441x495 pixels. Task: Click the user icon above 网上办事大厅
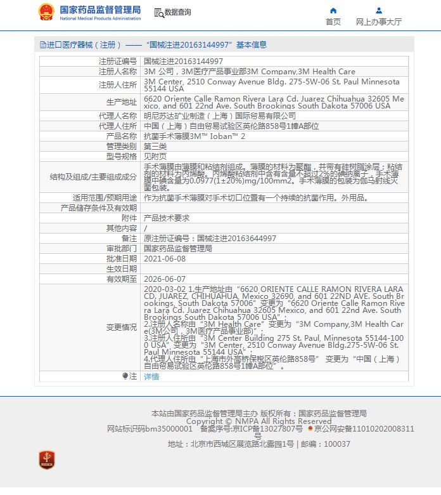coord(379,10)
